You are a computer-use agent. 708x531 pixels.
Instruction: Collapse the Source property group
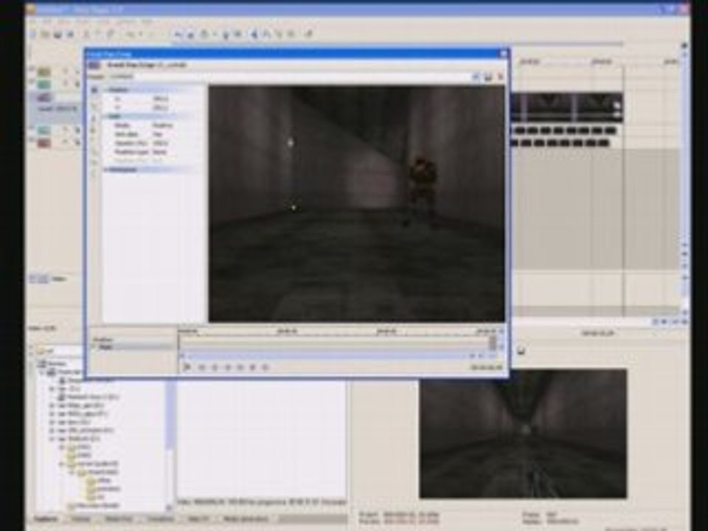(x=106, y=116)
